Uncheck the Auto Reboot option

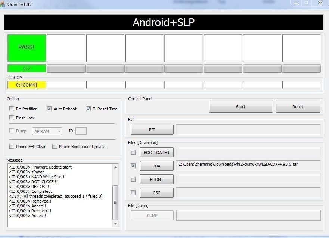coord(49,109)
